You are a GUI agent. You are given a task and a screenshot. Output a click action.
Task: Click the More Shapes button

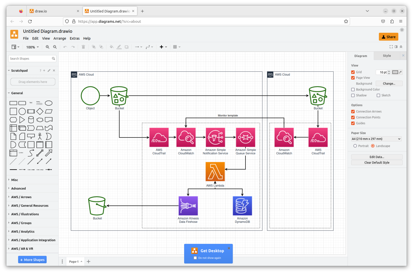(32, 260)
